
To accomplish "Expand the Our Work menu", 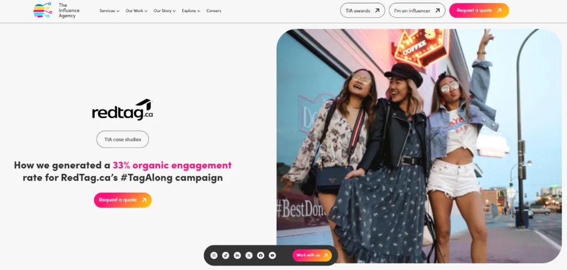I will point(137,11).
